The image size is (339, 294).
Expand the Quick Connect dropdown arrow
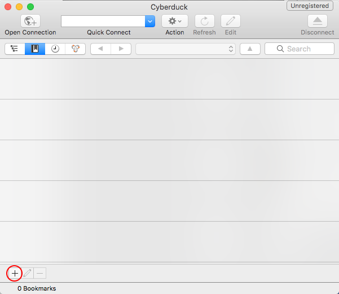(150, 21)
